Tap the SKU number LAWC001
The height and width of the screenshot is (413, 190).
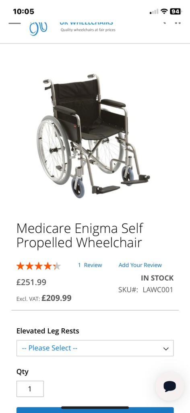pyautogui.click(x=158, y=290)
